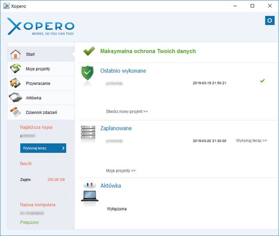This screenshot has height=236, width=279.
Task: Click the fascik account name
Action: (26, 163)
